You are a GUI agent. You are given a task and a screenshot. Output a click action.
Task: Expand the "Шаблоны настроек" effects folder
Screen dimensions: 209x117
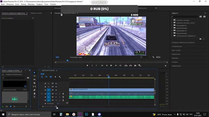pos(172,20)
